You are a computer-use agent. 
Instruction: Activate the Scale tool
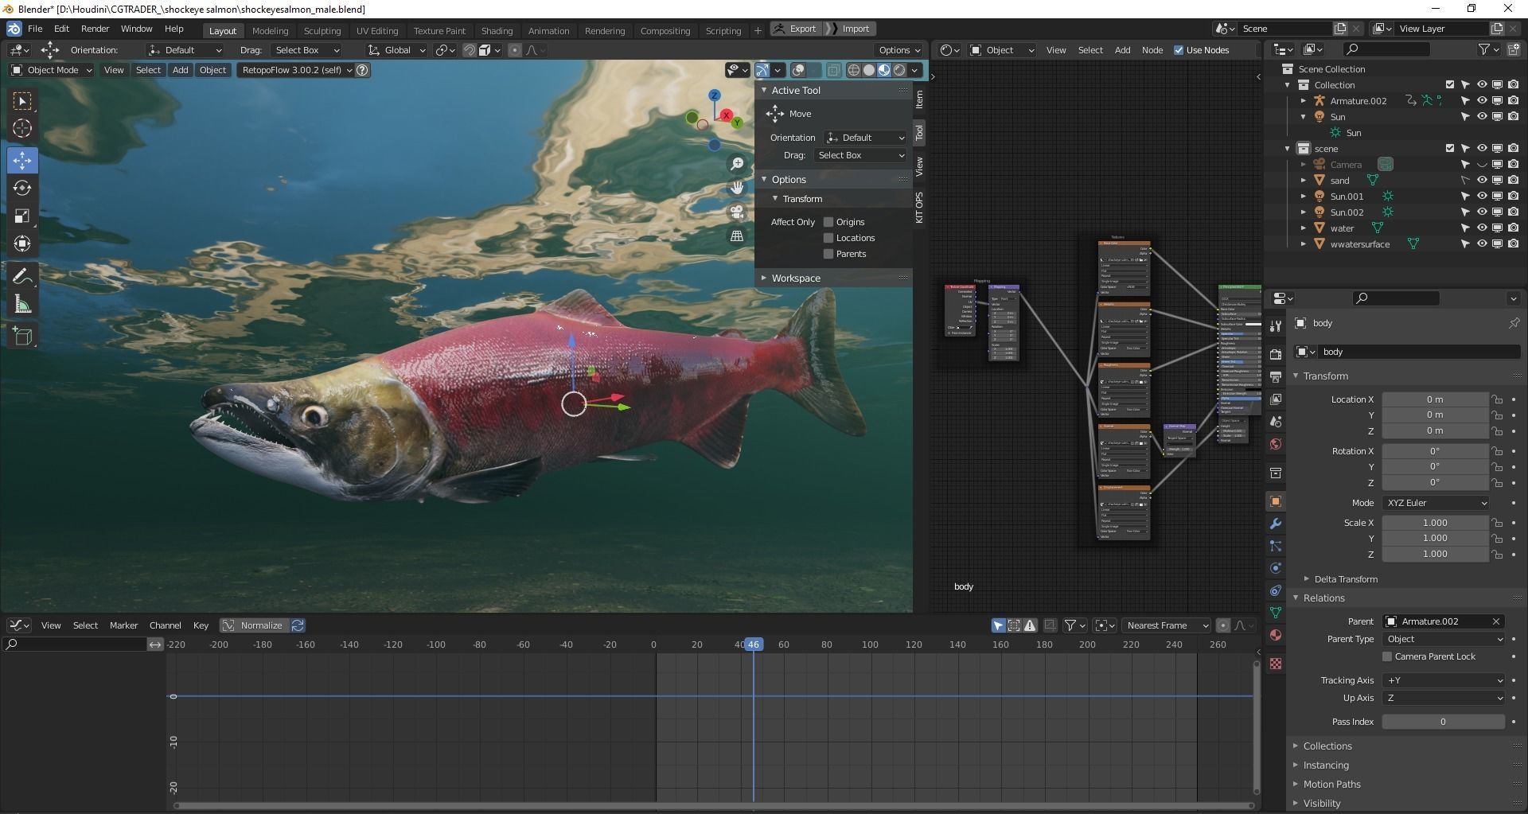tap(22, 216)
